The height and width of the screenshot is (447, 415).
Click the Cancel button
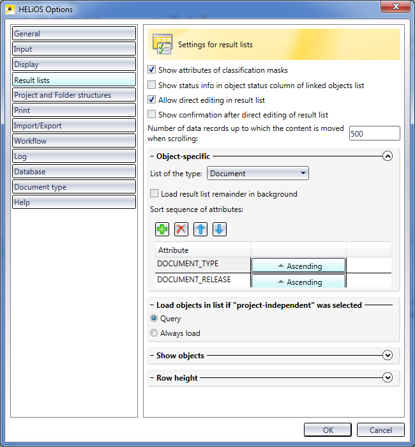pos(381,430)
